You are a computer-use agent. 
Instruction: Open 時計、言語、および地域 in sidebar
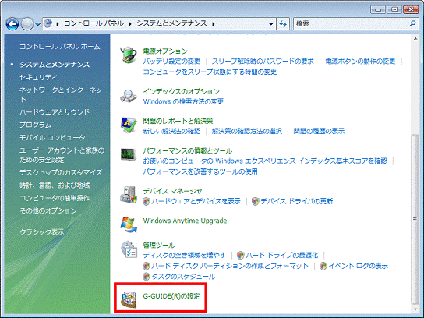(55, 185)
